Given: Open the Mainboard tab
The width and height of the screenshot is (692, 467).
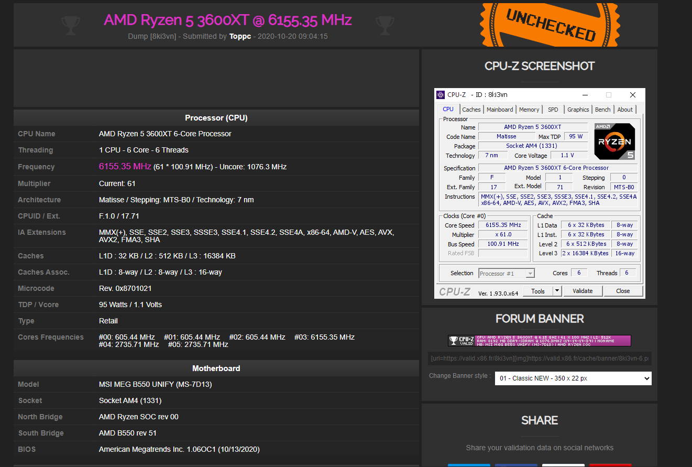Looking at the screenshot, I should (x=500, y=110).
